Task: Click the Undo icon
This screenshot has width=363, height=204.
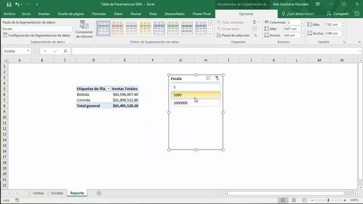Action: (x=17, y=5)
